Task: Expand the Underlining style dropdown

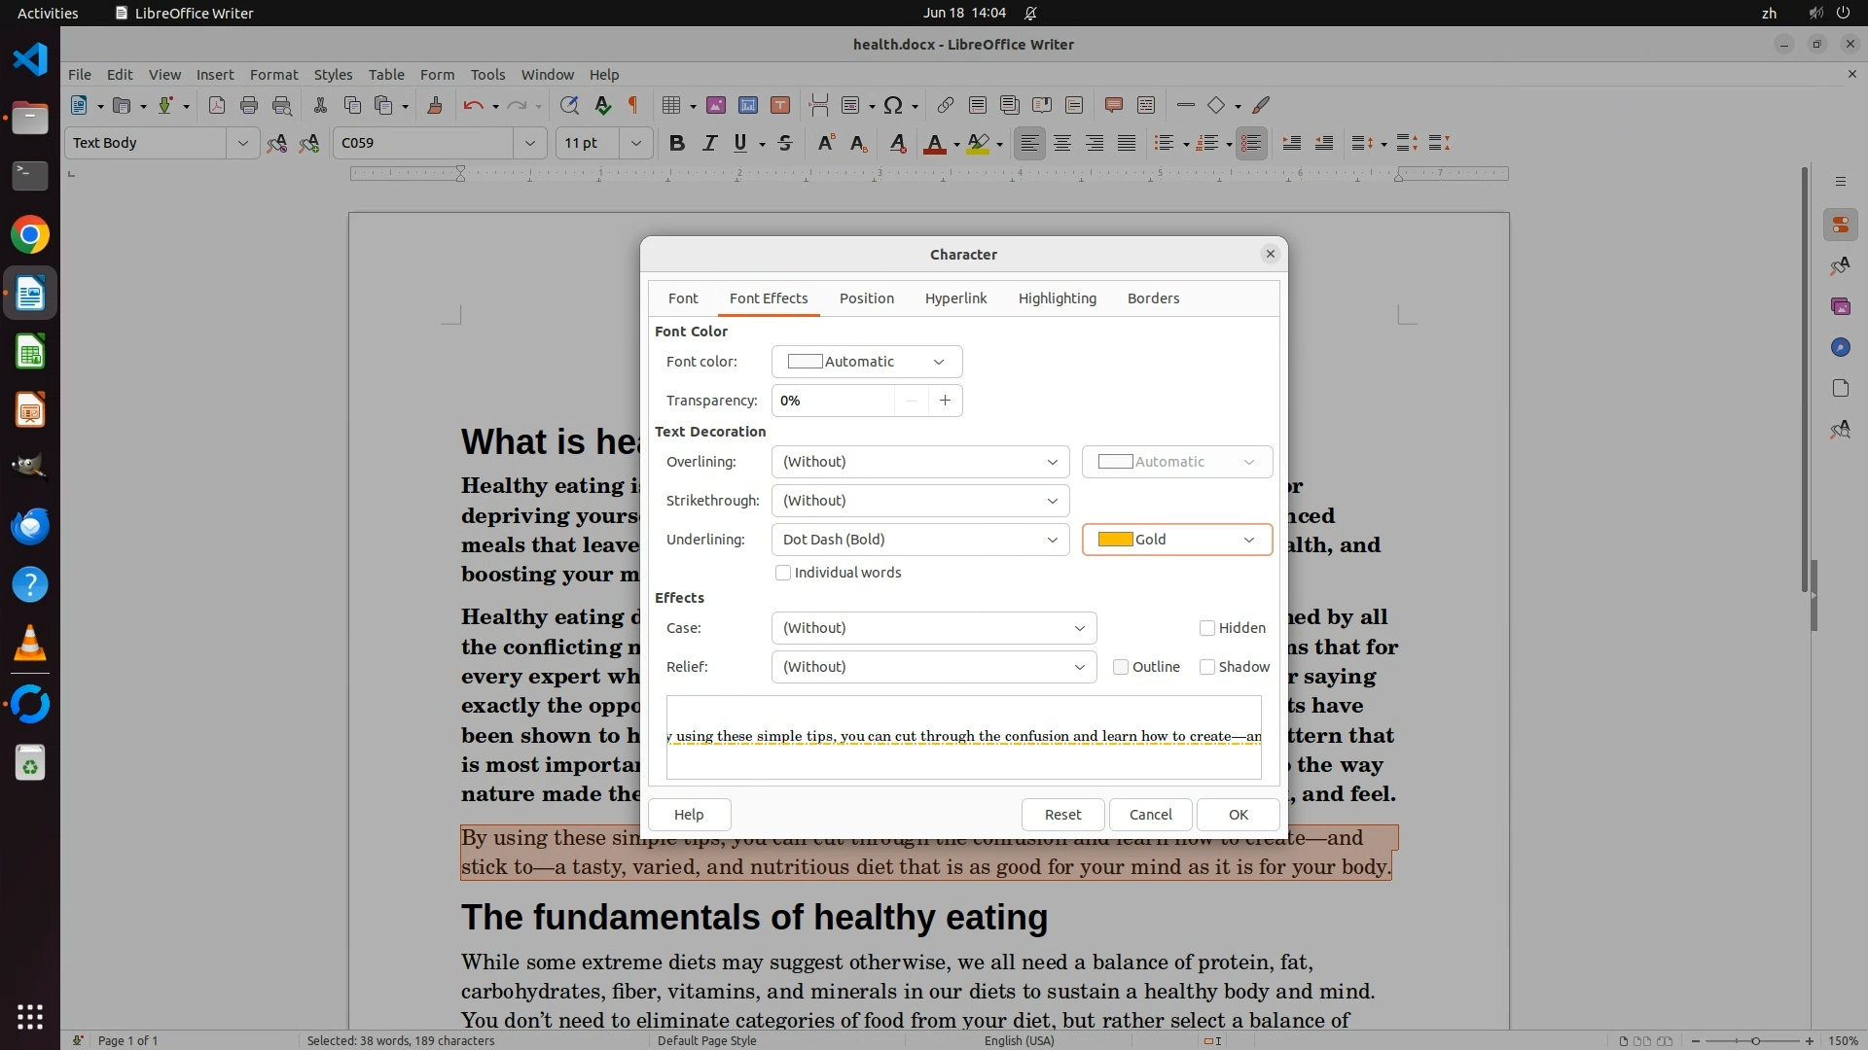Action: [920, 541]
